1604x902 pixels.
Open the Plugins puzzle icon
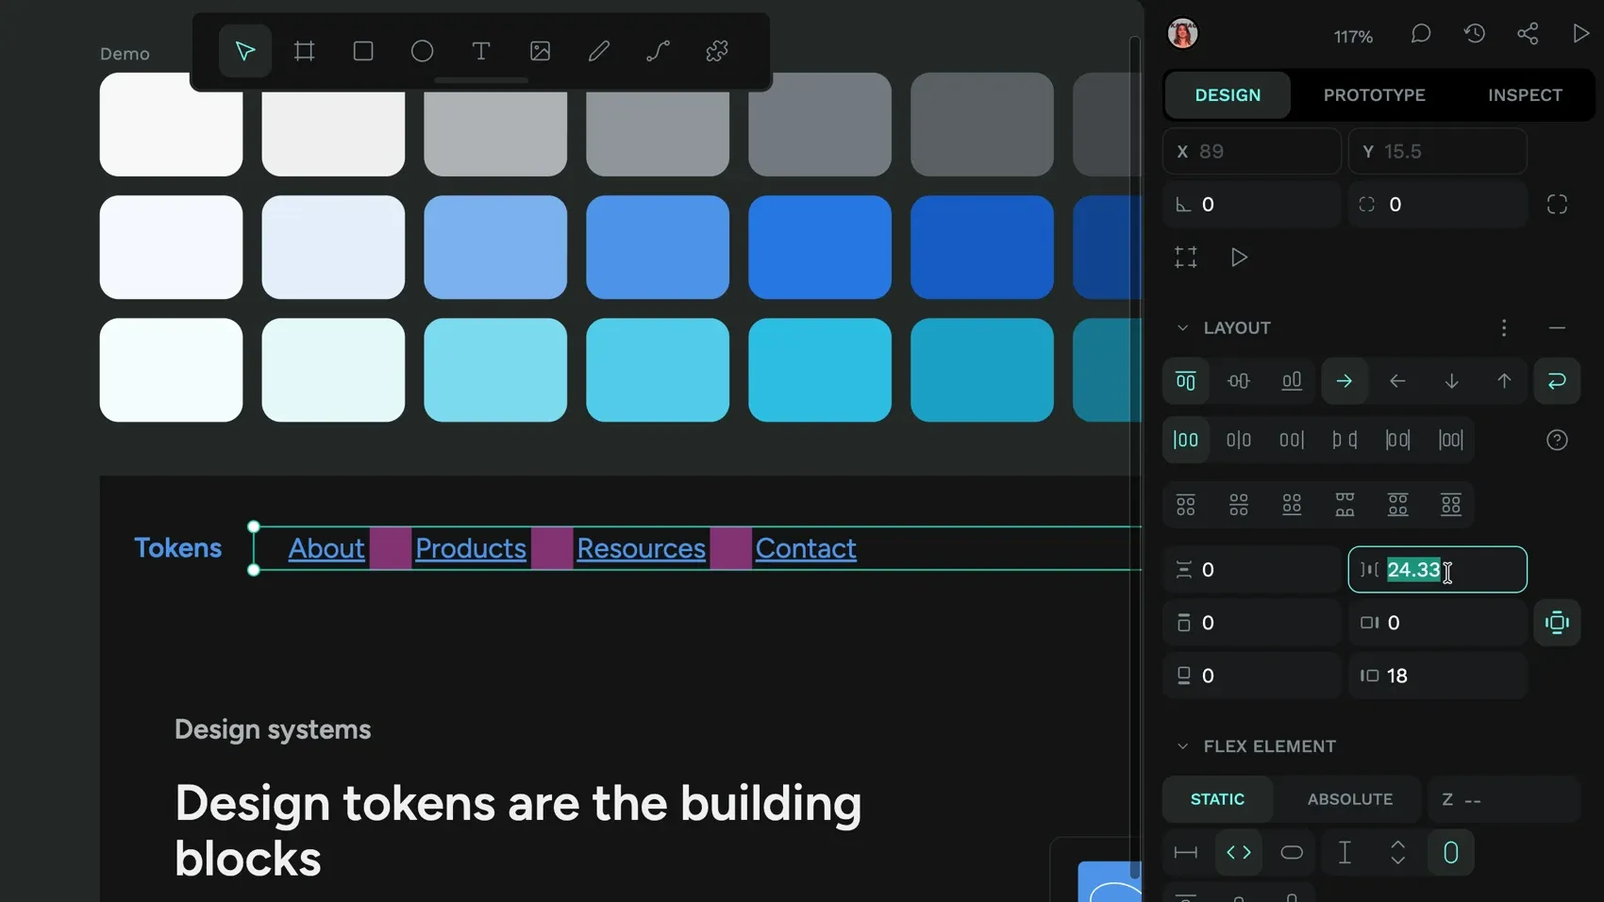pos(717,51)
